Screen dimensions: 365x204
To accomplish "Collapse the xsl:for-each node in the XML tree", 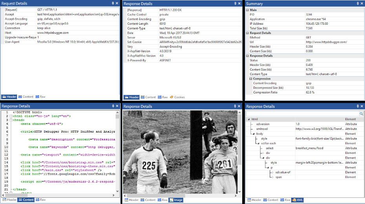I will coord(258,143).
